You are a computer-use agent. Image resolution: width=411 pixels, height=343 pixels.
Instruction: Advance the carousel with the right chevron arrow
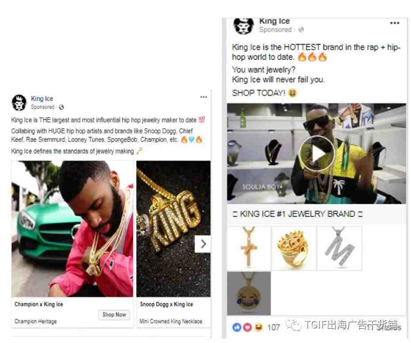(202, 244)
